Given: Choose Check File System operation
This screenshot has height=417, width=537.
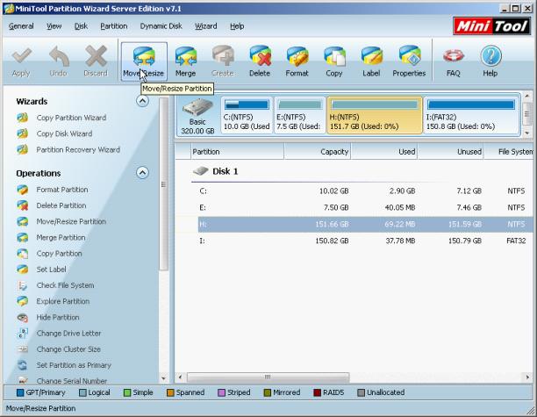Looking at the screenshot, I should click(65, 285).
